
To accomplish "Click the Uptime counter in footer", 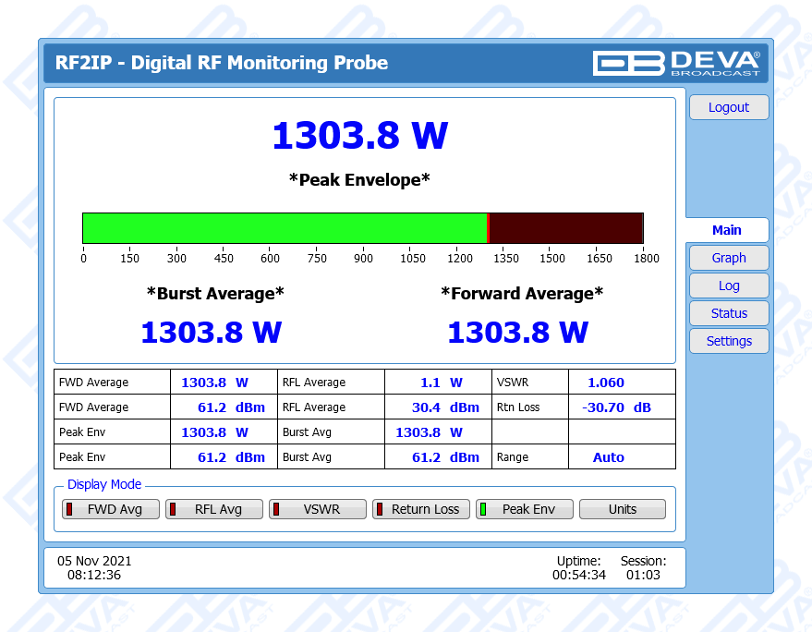I will tap(578, 575).
